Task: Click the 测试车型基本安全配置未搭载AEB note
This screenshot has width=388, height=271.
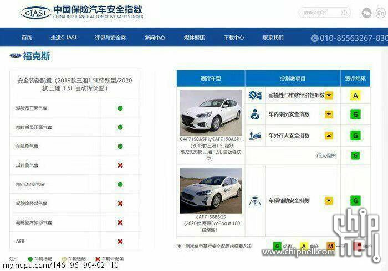Action: click(x=215, y=246)
